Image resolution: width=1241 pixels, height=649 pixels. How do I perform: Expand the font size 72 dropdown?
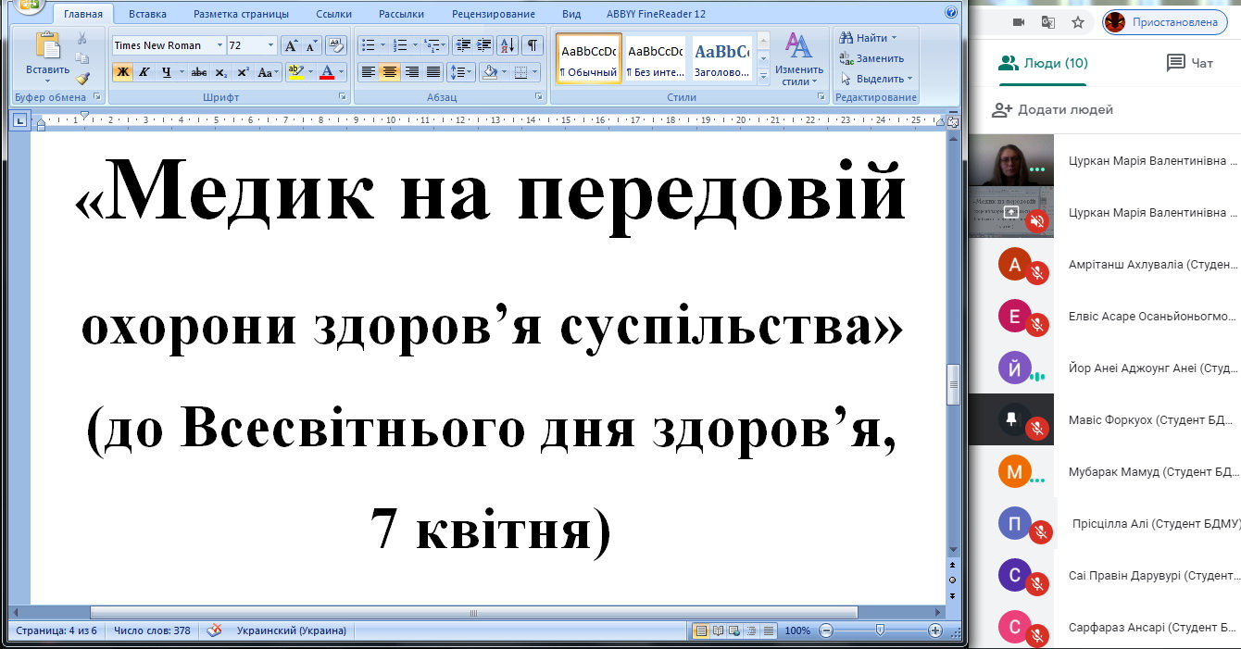click(x=270, y=45)
